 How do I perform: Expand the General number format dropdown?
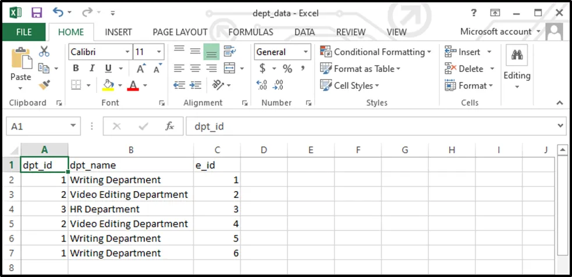(305, 52)
